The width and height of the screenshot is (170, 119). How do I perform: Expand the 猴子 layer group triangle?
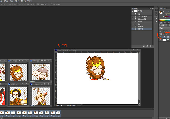[163, 37]
